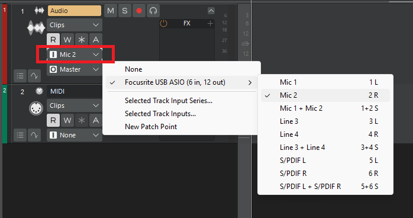Solo the Audio track with S button
413x218 pixels.
[125, 11]
